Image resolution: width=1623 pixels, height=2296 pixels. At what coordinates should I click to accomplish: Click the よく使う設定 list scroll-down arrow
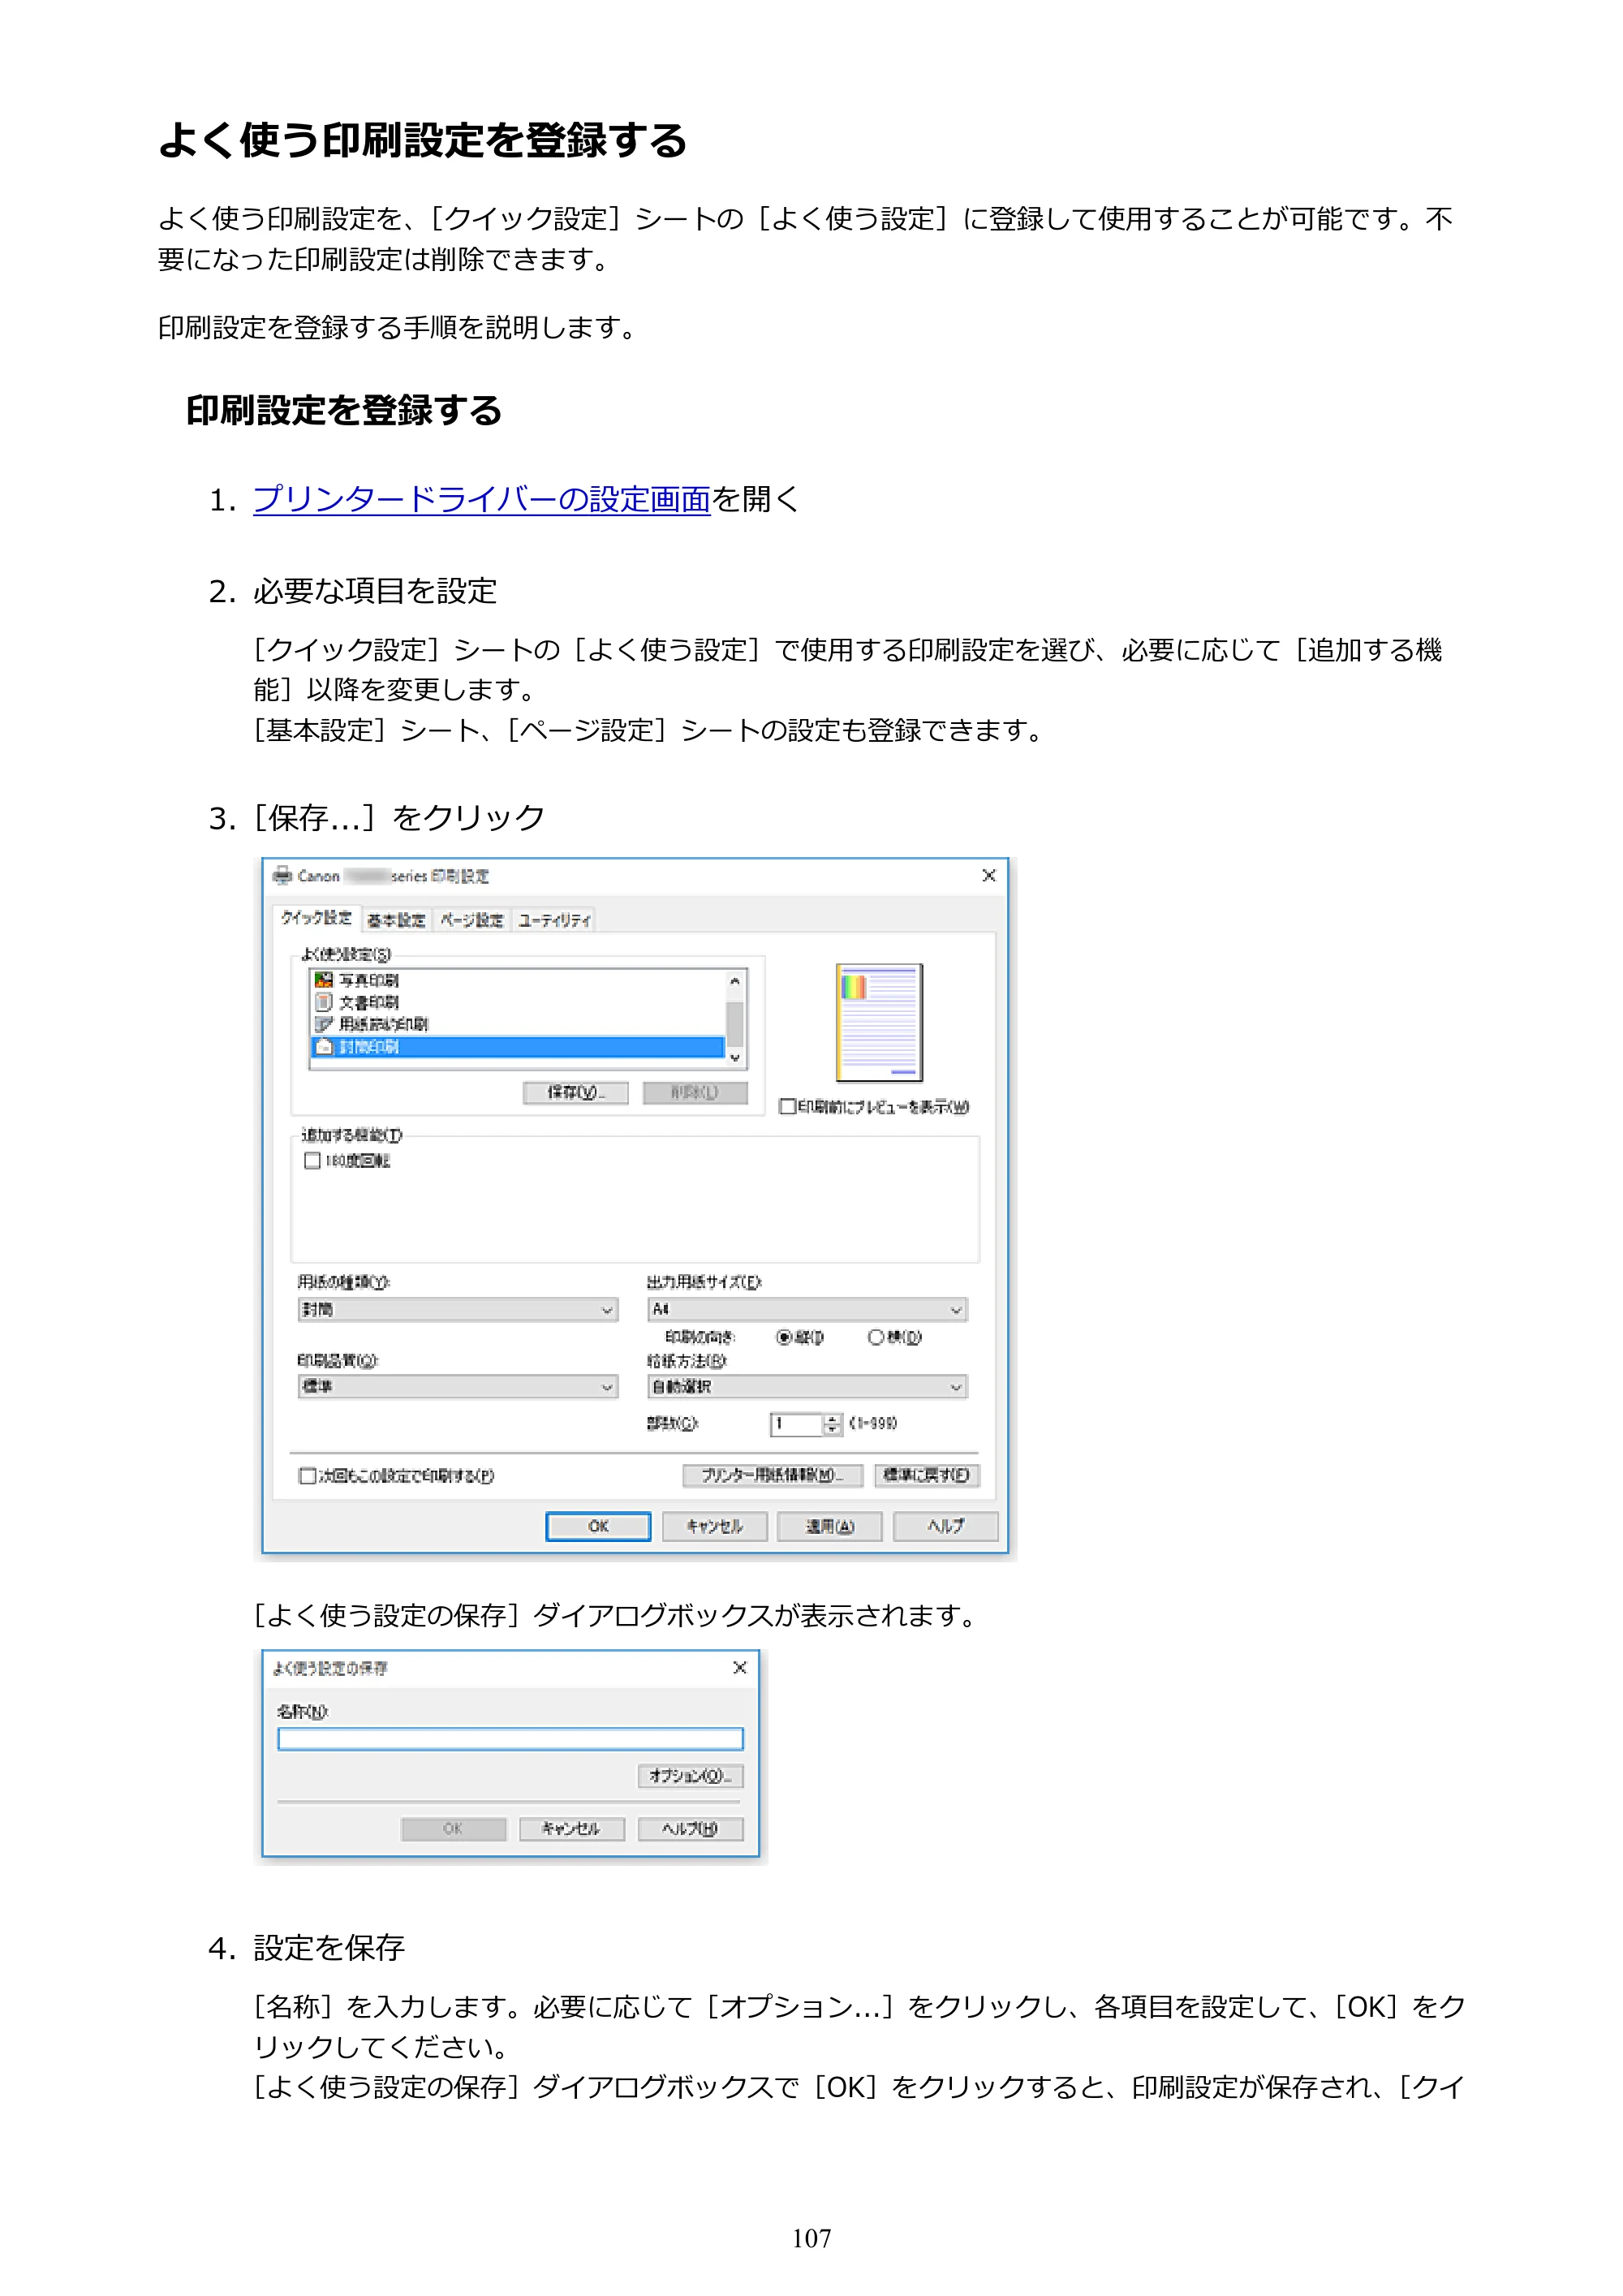(735, 1057)
